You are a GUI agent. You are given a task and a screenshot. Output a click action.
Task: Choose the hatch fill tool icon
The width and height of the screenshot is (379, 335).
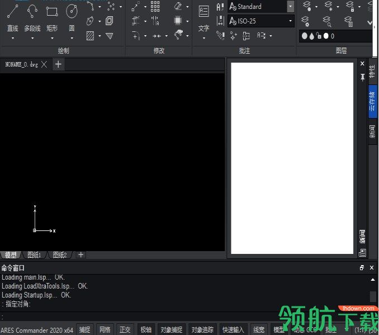[x=90, y=36]
